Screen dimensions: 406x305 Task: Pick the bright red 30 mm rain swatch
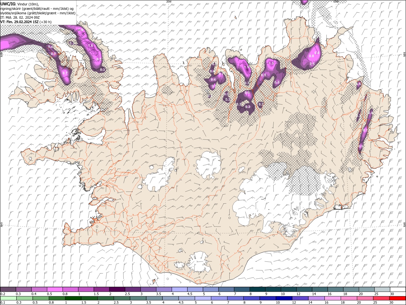tap(397, 298)
